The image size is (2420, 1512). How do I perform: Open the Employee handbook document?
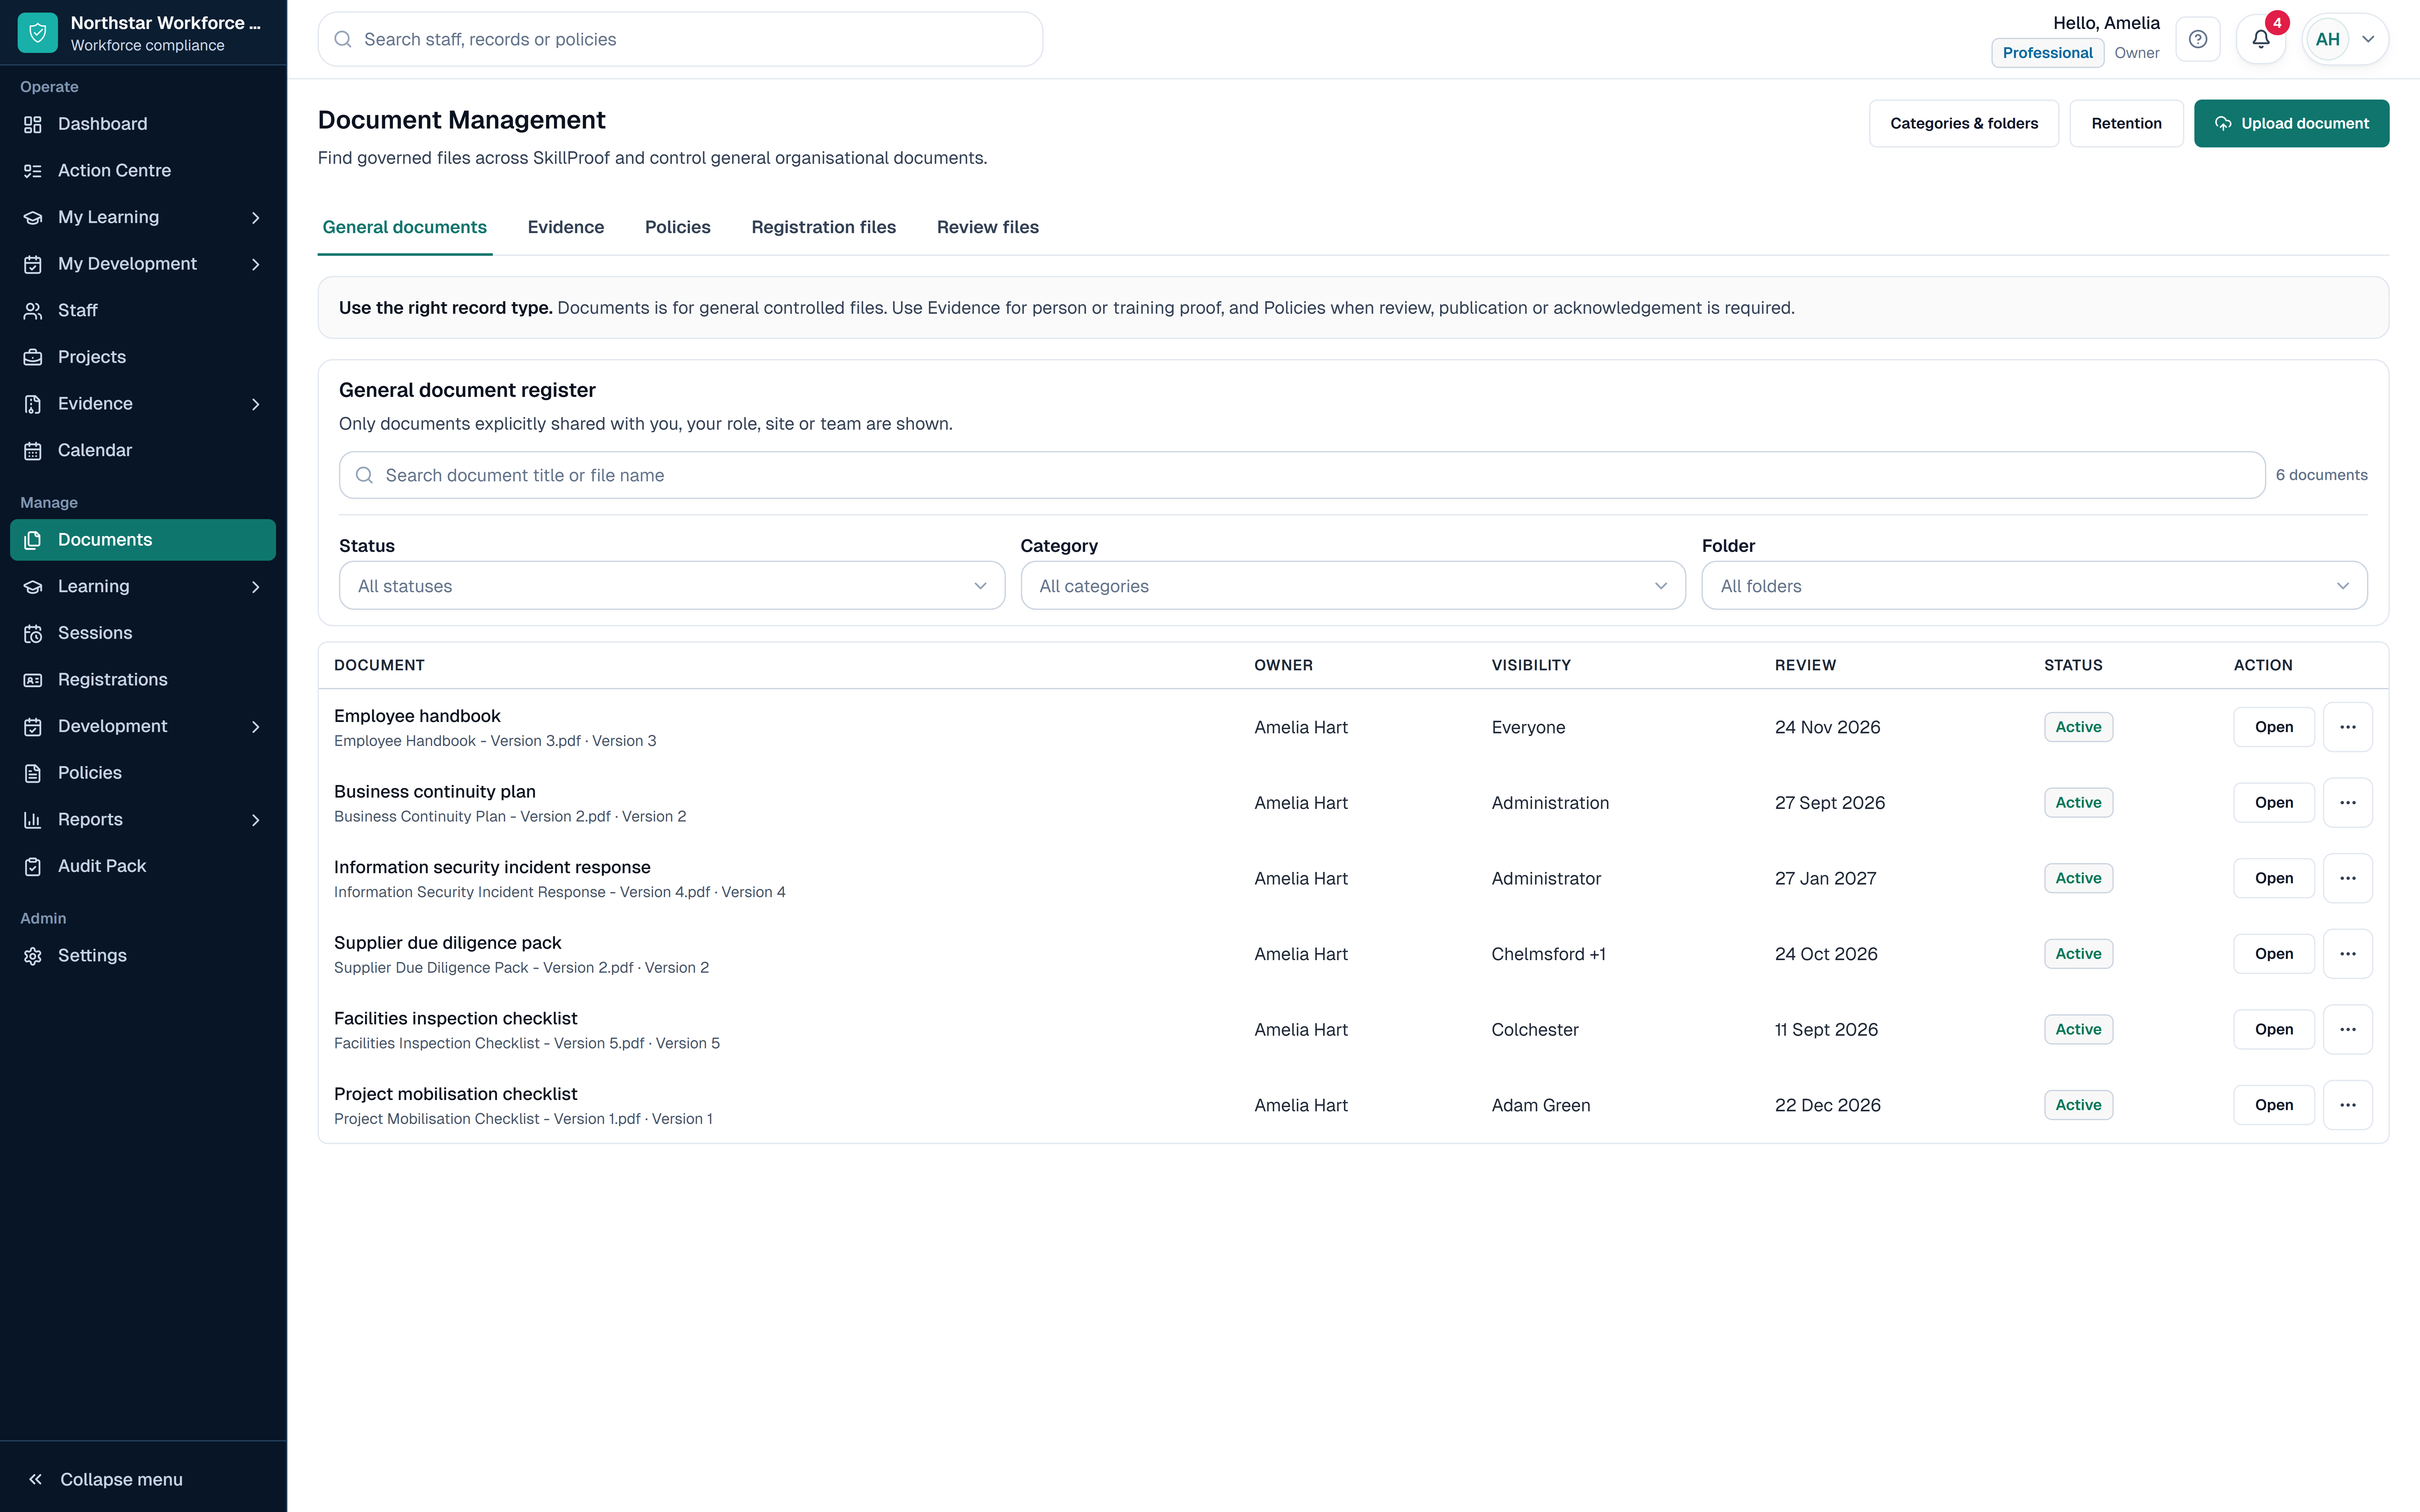click(x=2274, y=727)
